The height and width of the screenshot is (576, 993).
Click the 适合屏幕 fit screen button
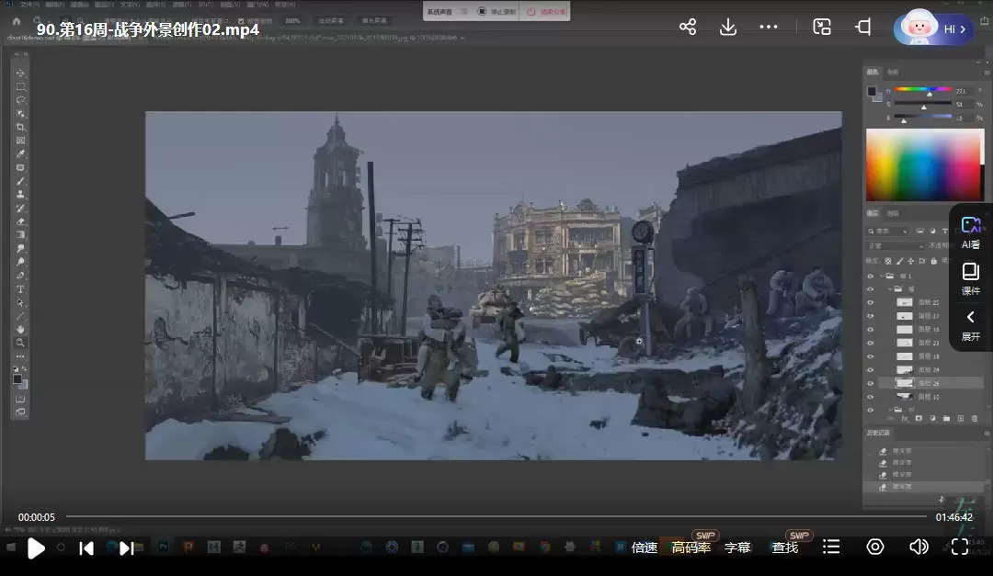[x=331, y=21]
